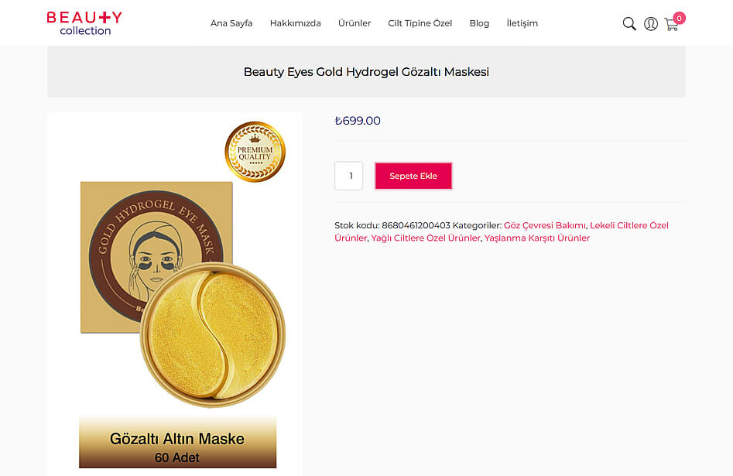Click the Premium Quality gold badge
733x476 pixels.
tap(255, 152)
